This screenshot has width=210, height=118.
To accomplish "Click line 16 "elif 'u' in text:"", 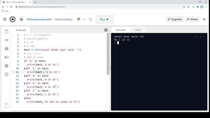I will click(36, 90).
